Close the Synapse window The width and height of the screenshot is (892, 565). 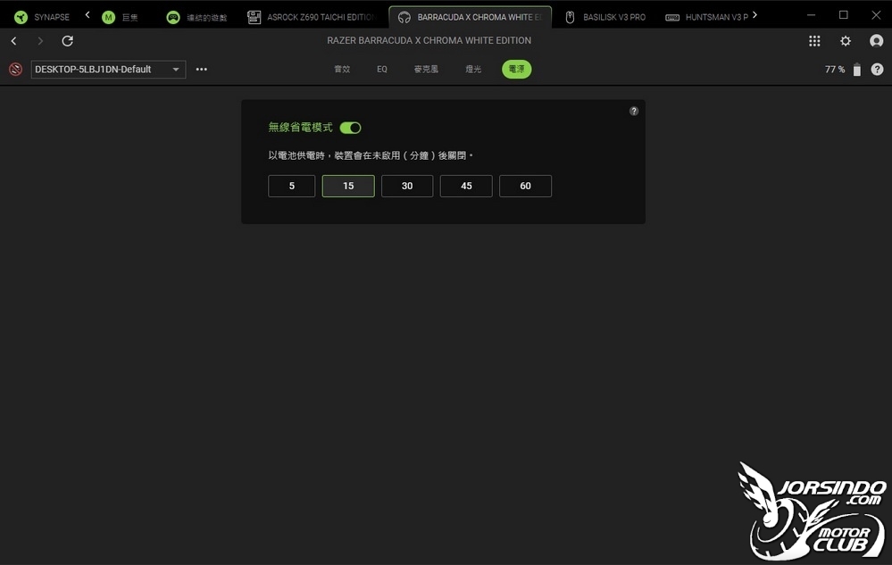coord(876,15)
